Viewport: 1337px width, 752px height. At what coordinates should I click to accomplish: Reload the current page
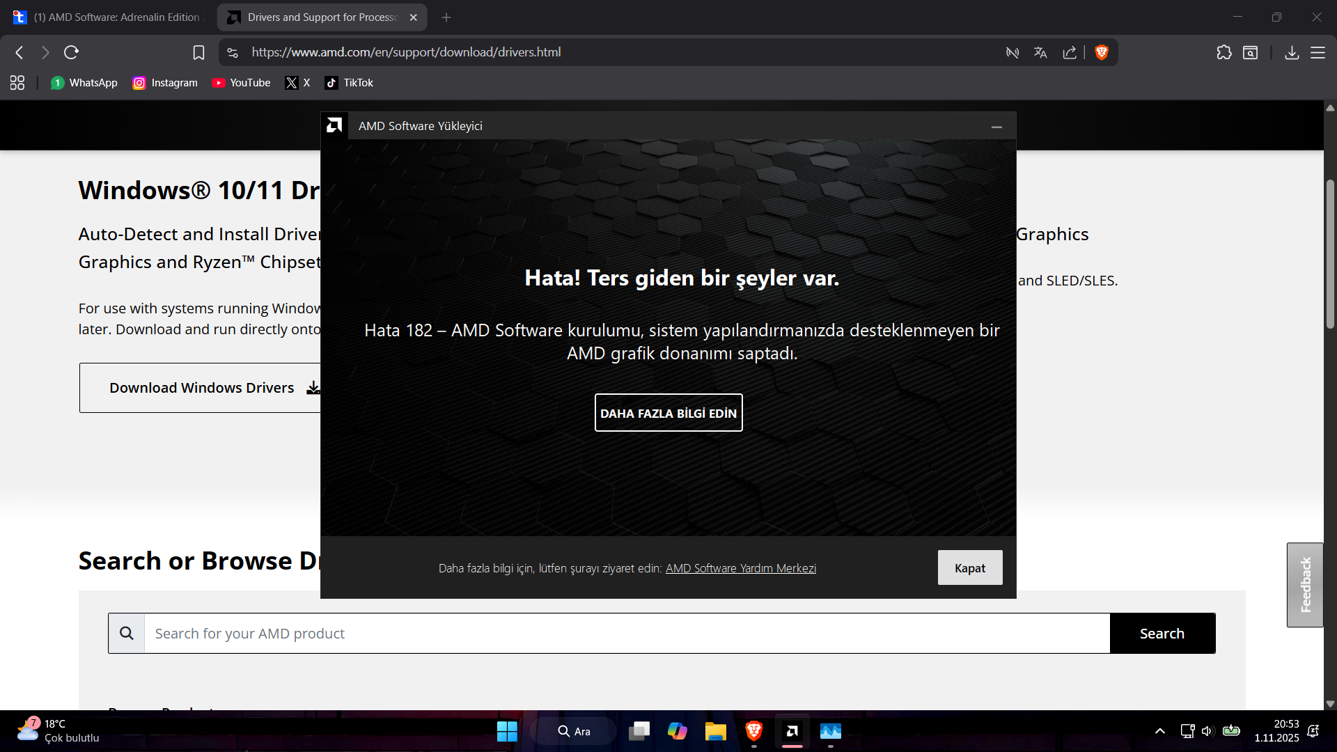71,52
